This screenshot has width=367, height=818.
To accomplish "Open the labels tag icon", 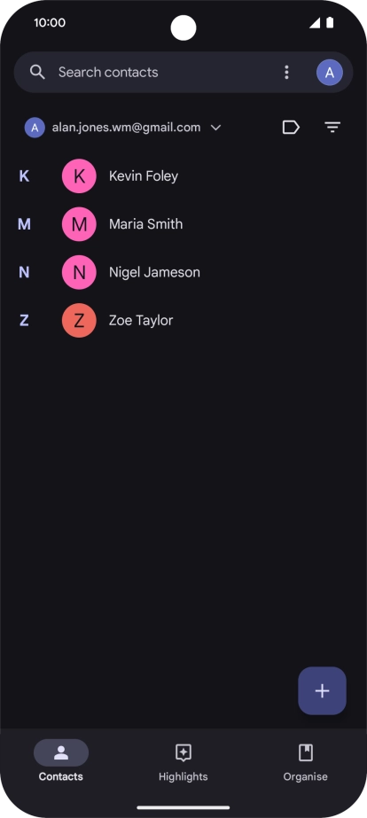I will pyautogui.click(x=291, y=128).
